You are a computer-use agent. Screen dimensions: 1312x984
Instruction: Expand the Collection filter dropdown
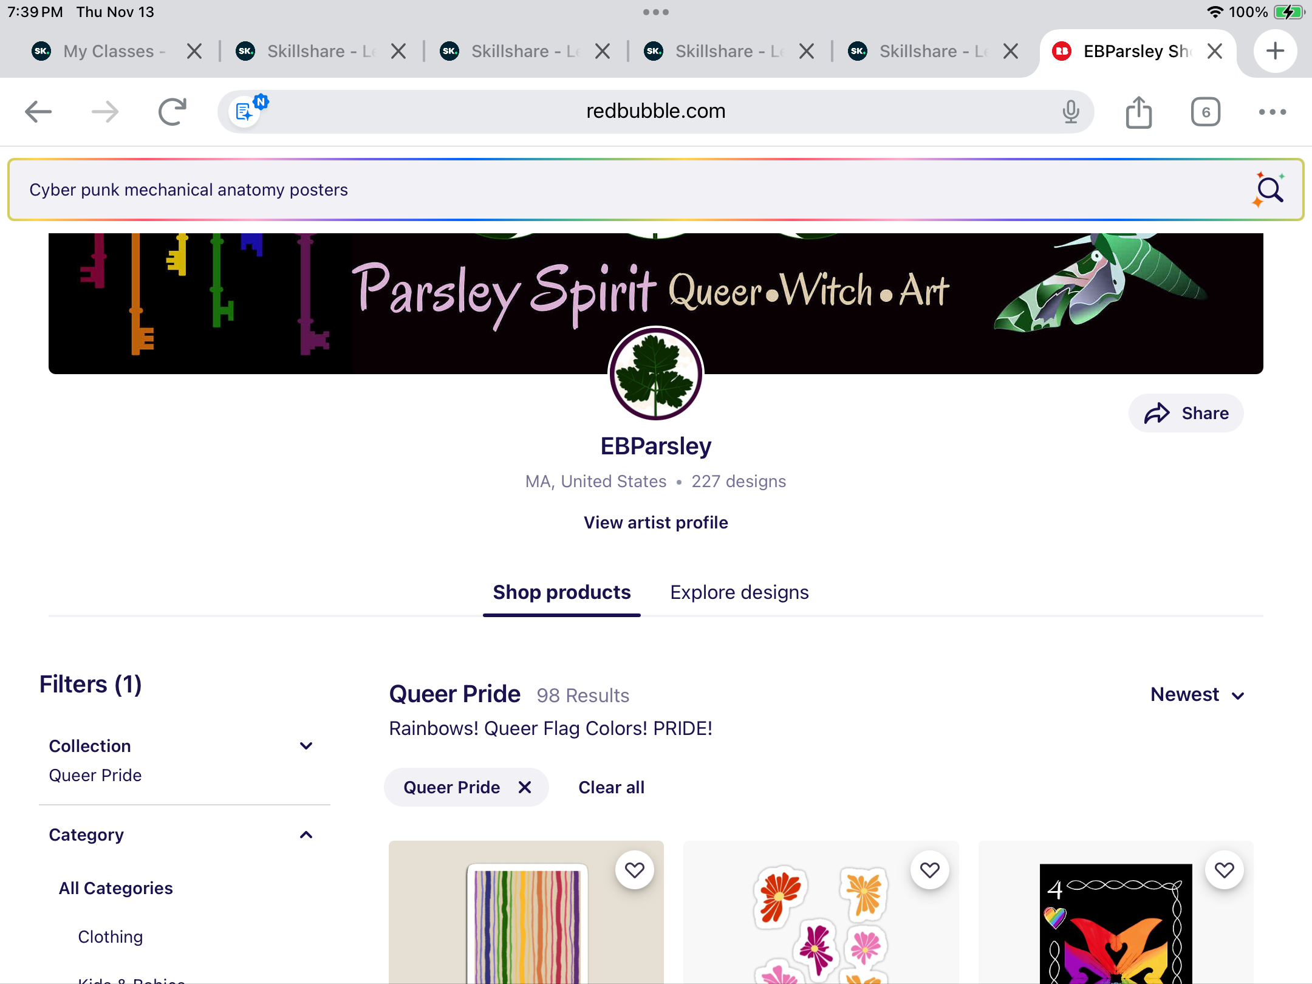[x=306, y=746]
